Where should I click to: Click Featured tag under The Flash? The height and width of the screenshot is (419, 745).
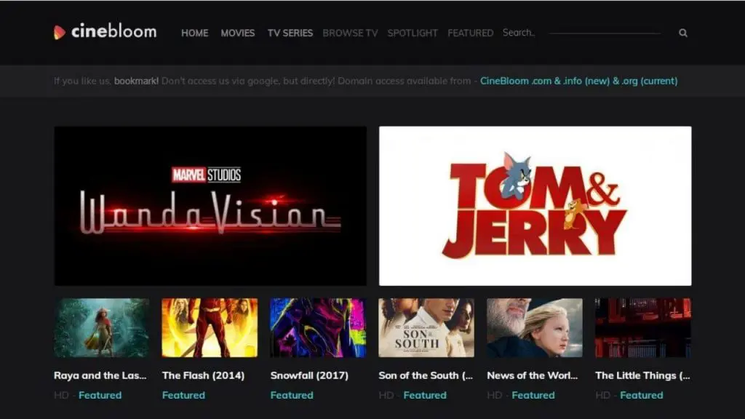(x=183, y=395)
